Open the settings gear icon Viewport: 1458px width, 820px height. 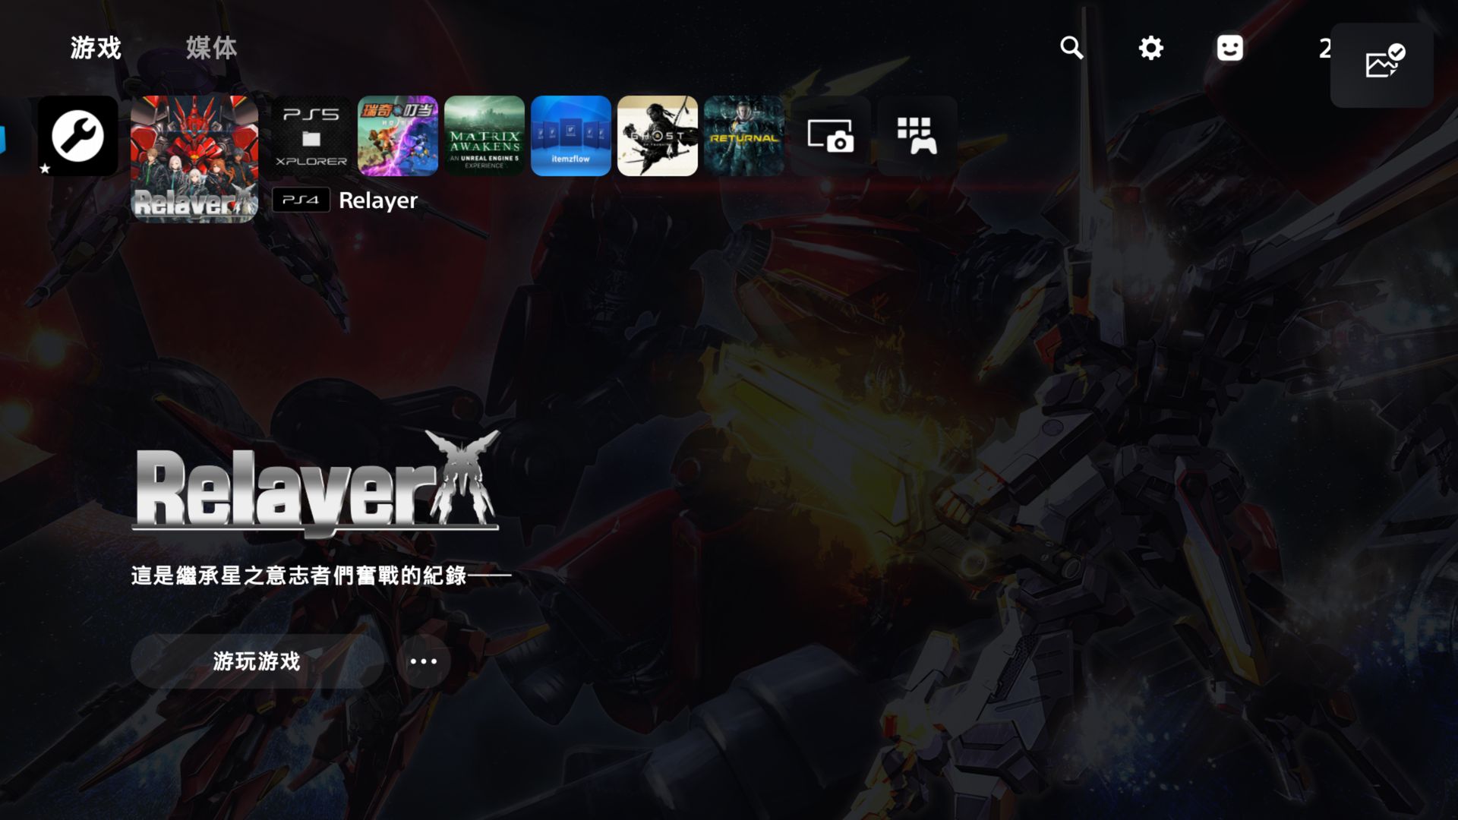1150,48
